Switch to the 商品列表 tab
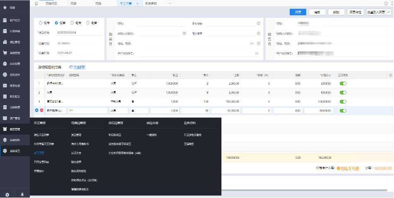394x198 pixels. click(x=51, y=3)
